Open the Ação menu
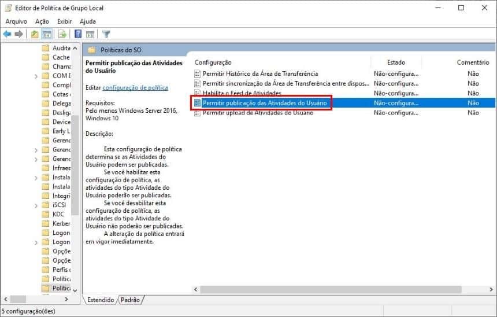The height and width of the screenshot is (317, 497). (42, 21)
